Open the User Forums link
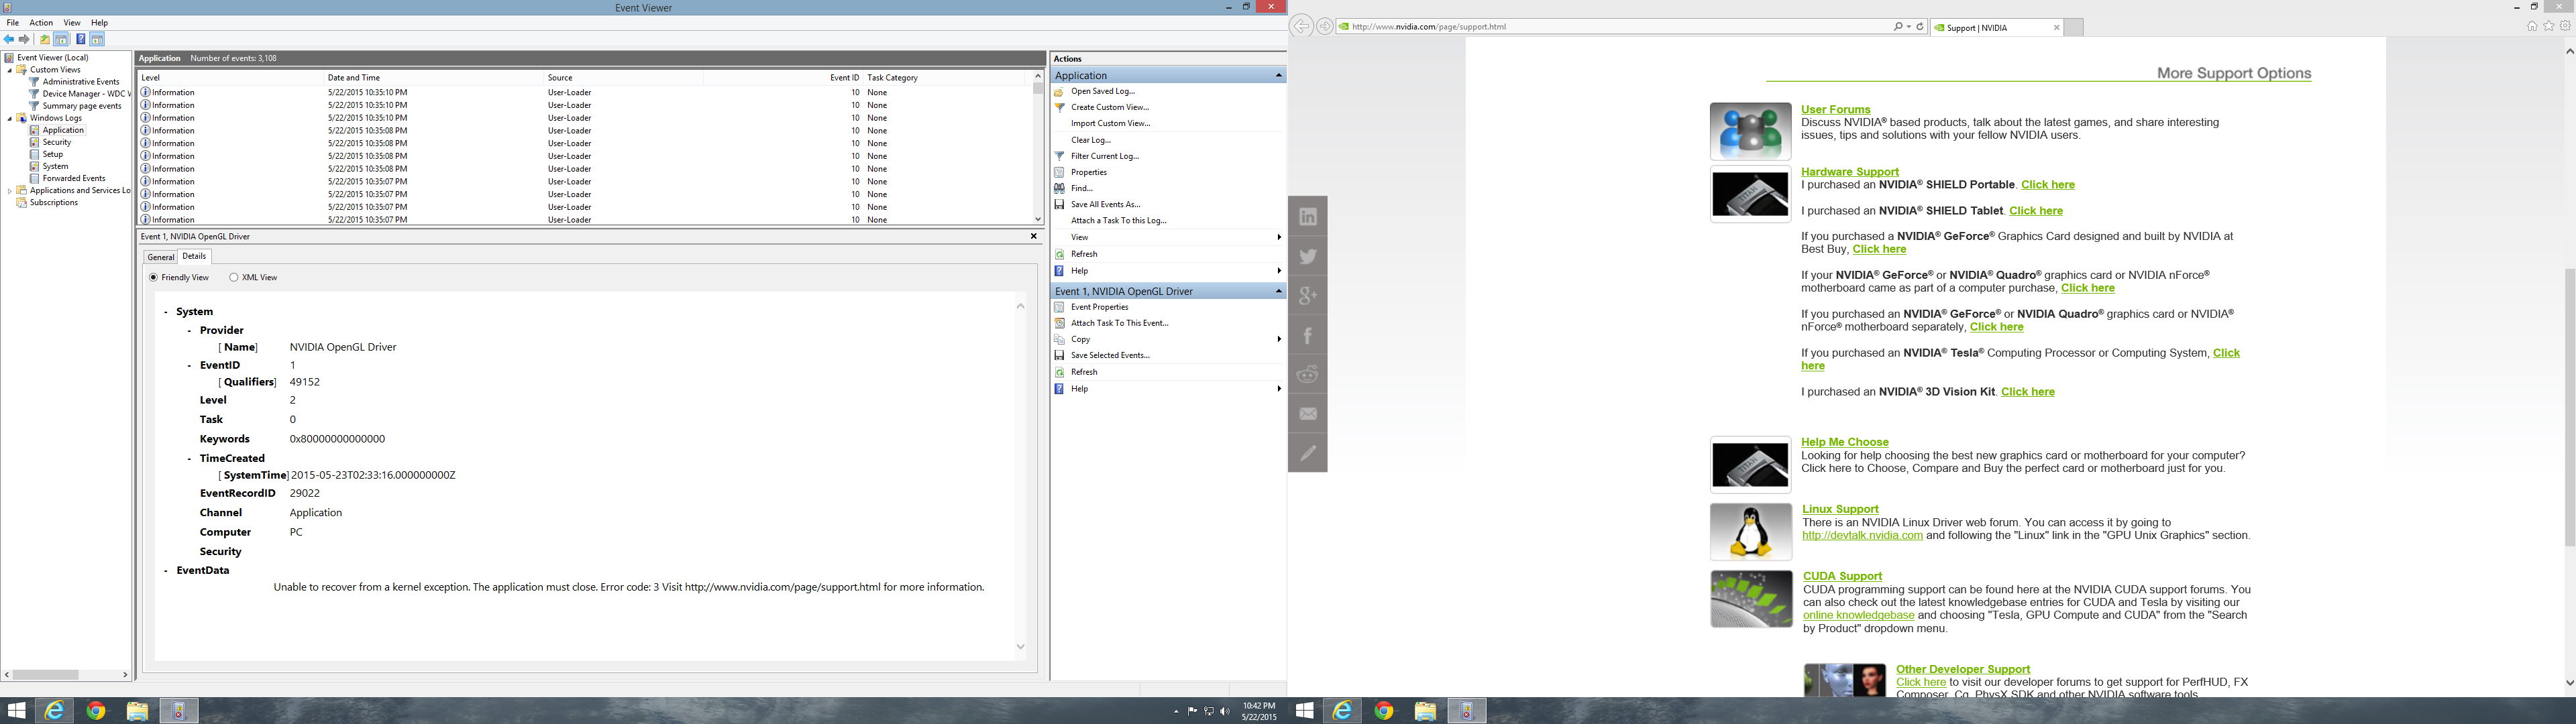The width and height of the screenshot is (2576, 724). (x=1835, y=109)
